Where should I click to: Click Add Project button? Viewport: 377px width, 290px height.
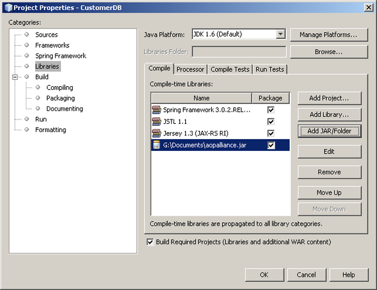click(x=329, y=98)
